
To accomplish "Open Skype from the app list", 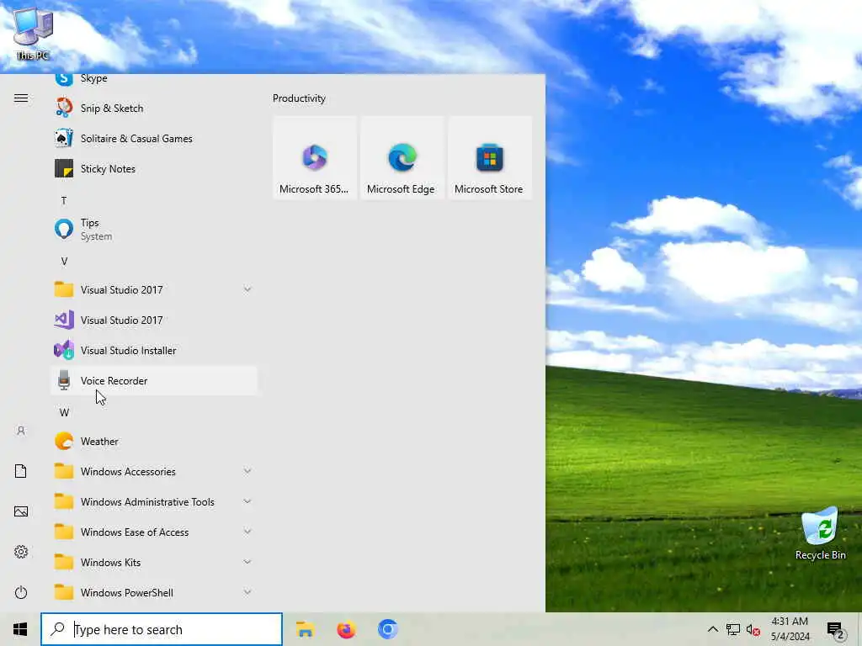I will (x=154, y=80).
